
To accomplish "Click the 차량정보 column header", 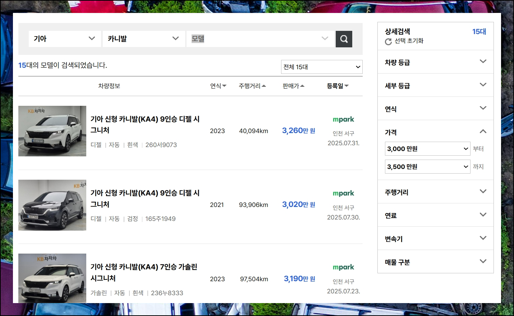I will click(x=109, y=86).
